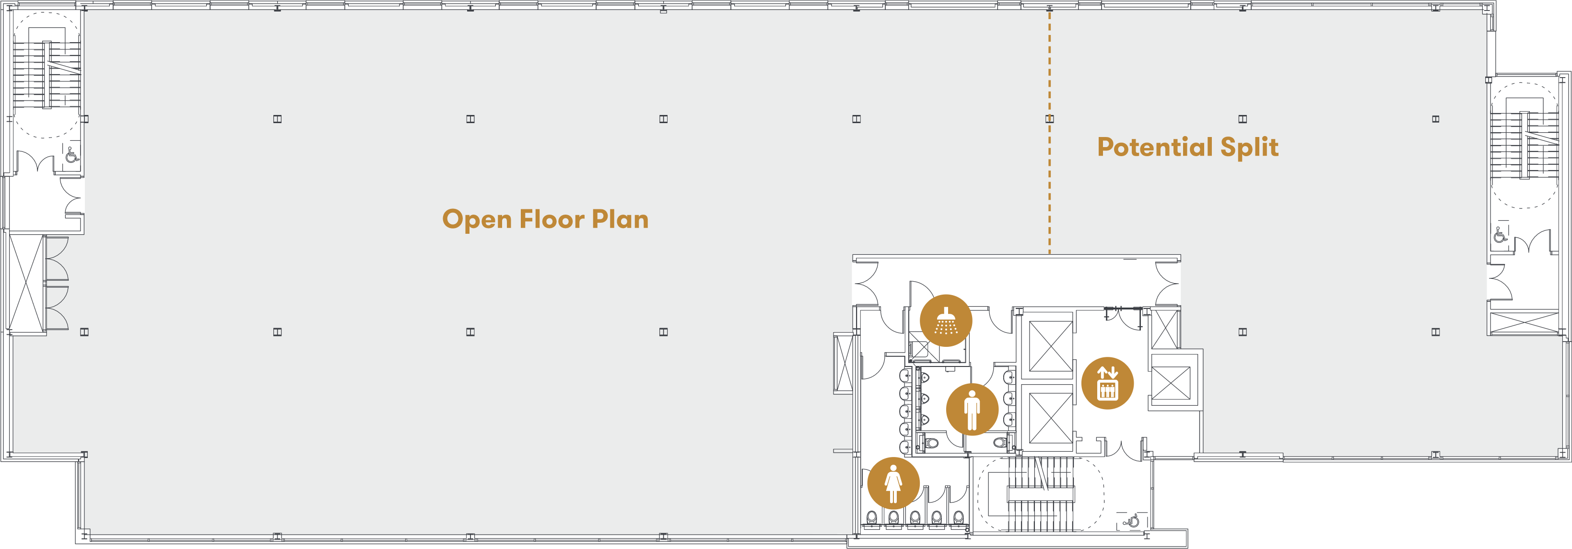
Task: Click the bottom central staircase
Action: tap(1041, 493)
